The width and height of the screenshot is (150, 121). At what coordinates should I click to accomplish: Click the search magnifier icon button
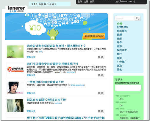tap(137, 18)
